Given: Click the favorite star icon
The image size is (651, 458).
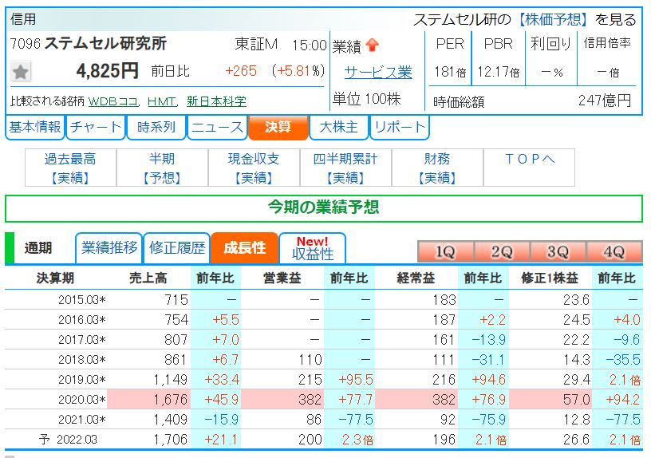Looking at the screenshot, I should [x=21, y=73].
